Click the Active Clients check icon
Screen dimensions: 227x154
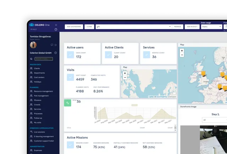point(109,55)
